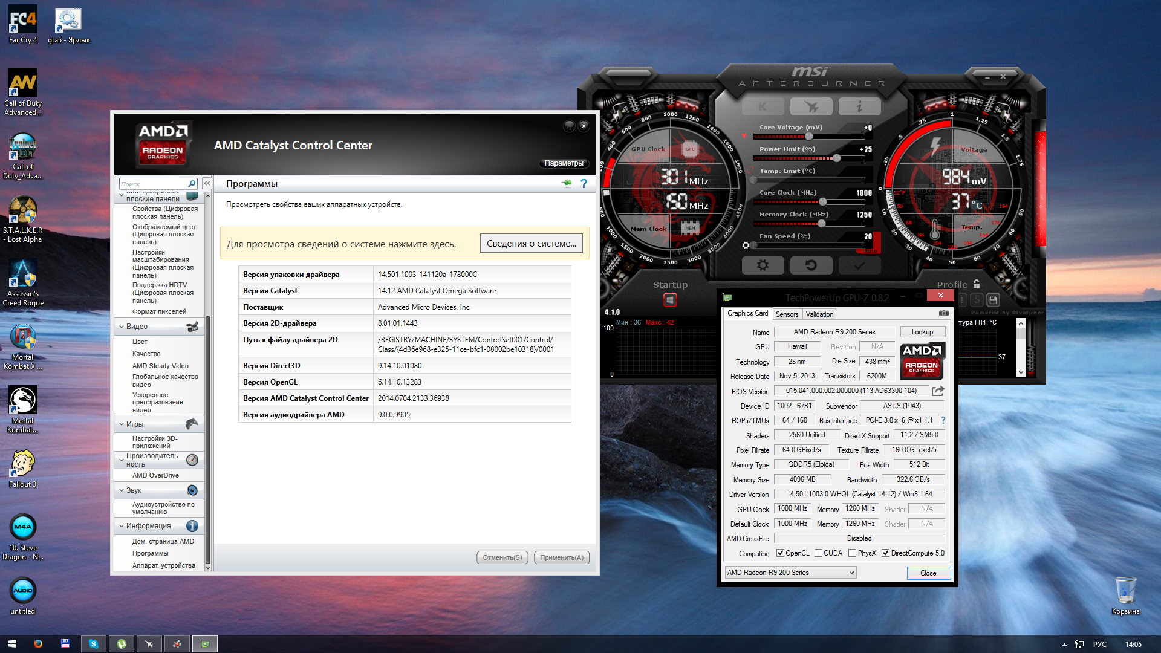Viewport: 1161px width, 653px height.
Task: Switch to the Sensors tab
Action: pos(787,314)
